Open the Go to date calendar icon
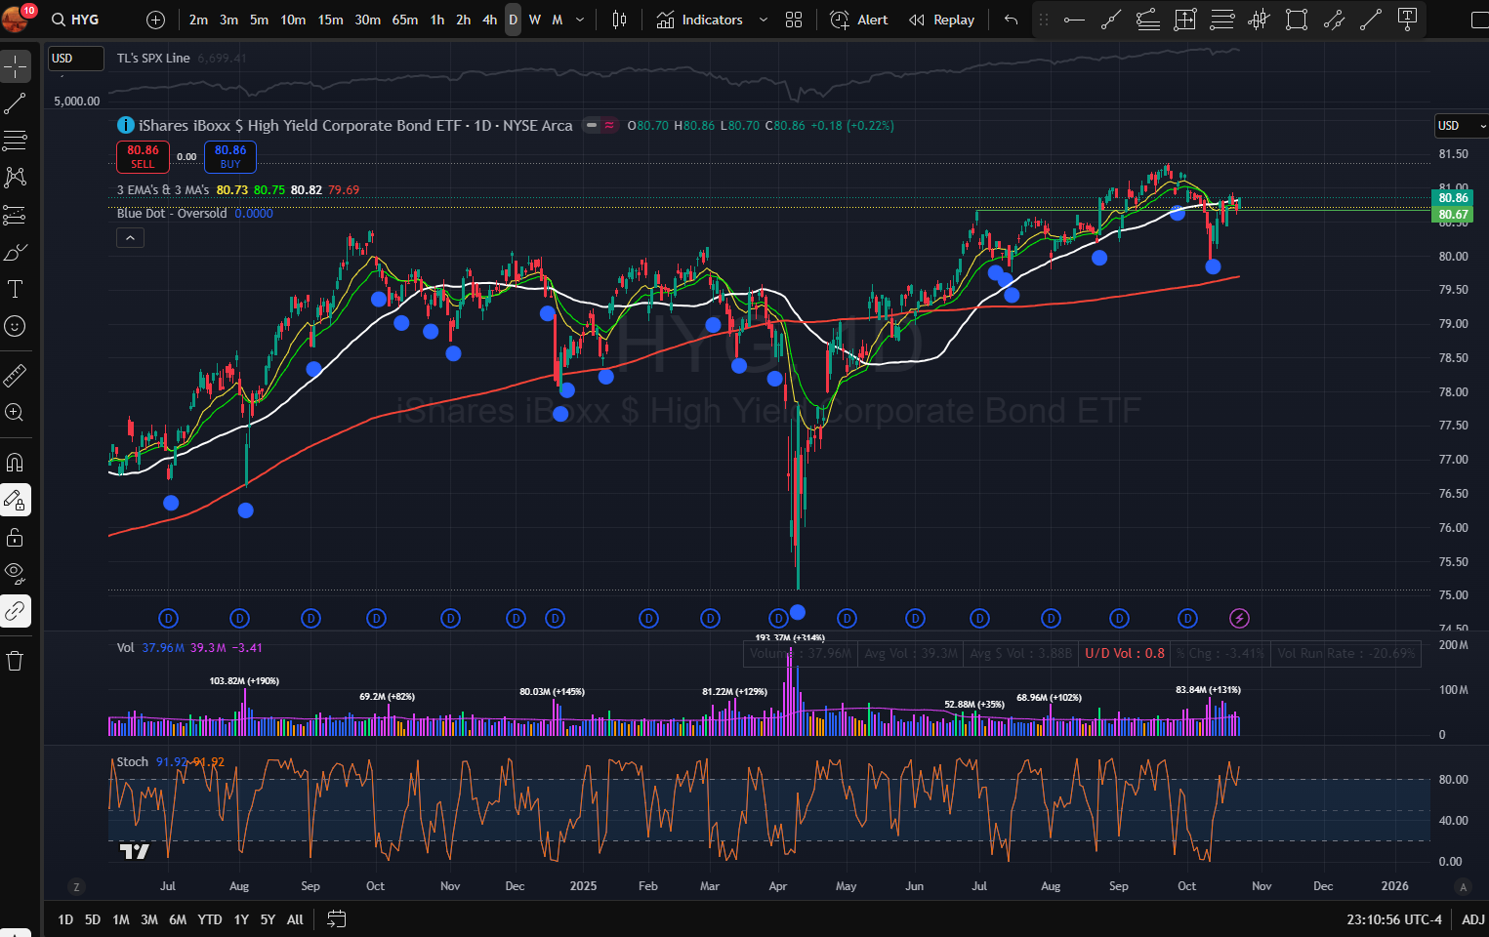Screen dimensions: 1489x937 click(x=336, y=918)
